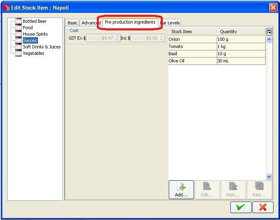Open the Par Levels tab
The height and width of the screenshot is (220, 280).
click(171, 23)
